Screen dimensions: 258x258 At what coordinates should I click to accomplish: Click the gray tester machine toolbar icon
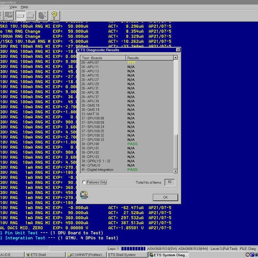42,15
